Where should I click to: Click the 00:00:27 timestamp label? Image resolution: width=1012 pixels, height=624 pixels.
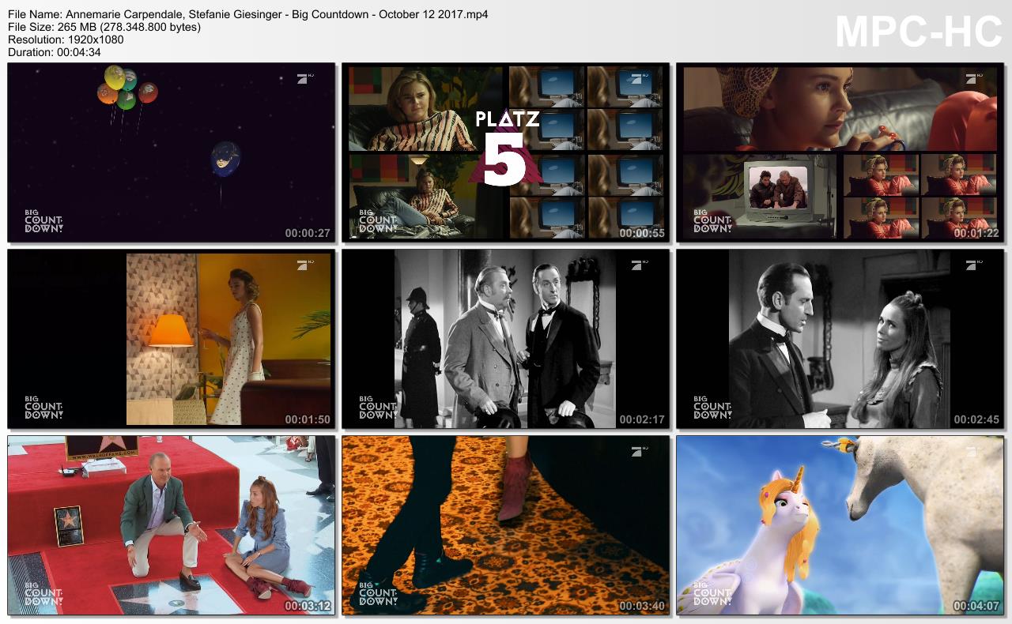click(x=308, y=233)
